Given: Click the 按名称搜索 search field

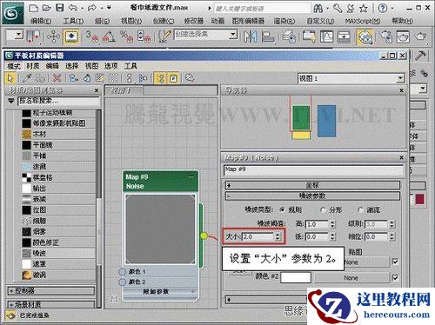Looking at the screenshot, I should (x=59, y=101).
